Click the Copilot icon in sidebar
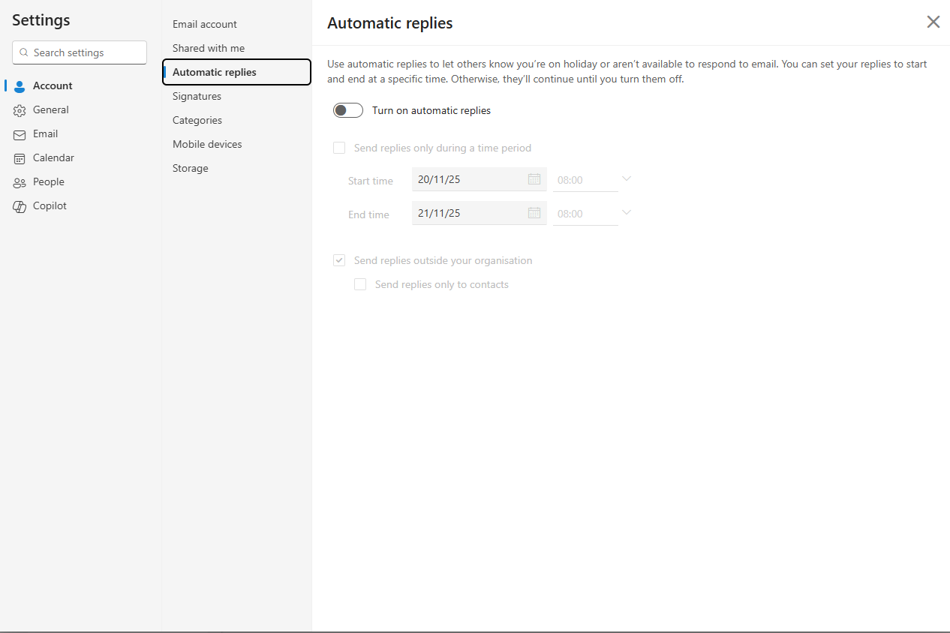 coord(20,206)
